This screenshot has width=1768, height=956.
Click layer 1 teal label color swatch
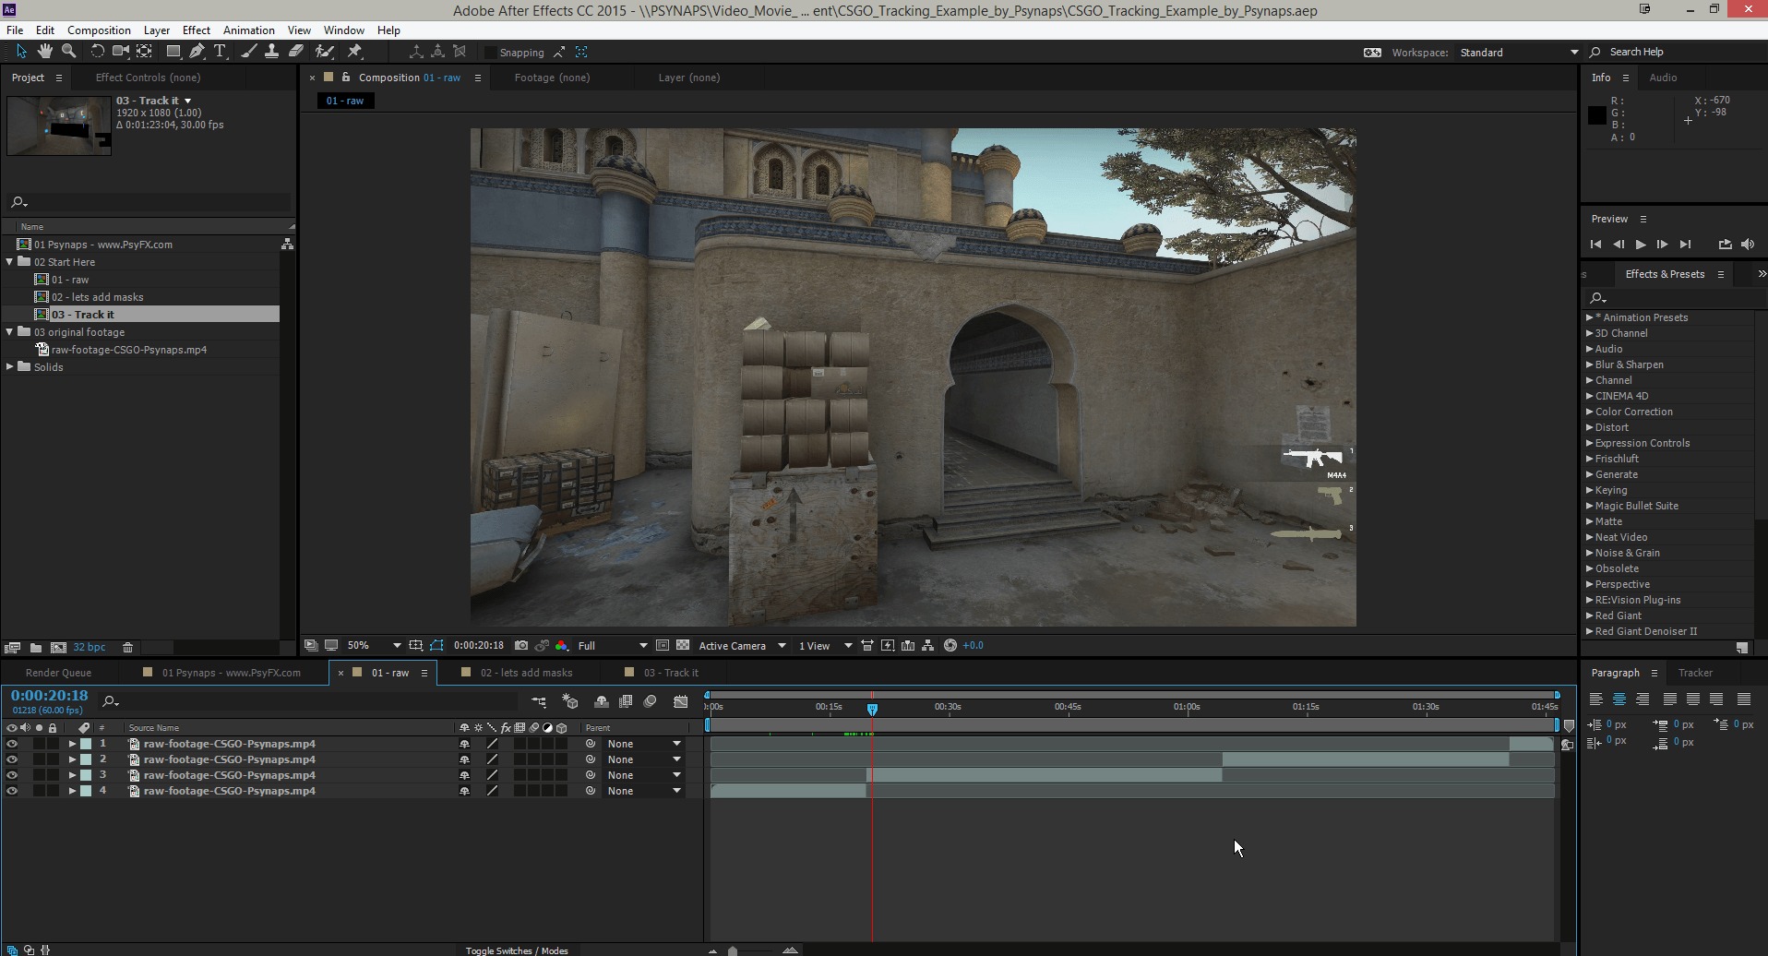(x=86, y=744)
